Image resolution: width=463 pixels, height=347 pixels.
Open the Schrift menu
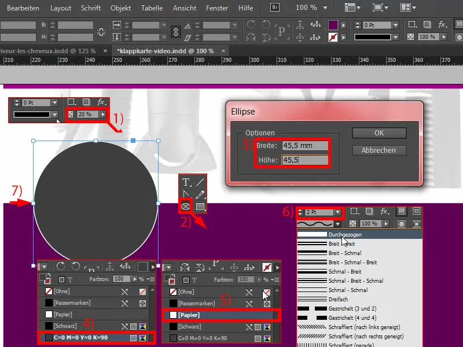click(x=91, y=8)
